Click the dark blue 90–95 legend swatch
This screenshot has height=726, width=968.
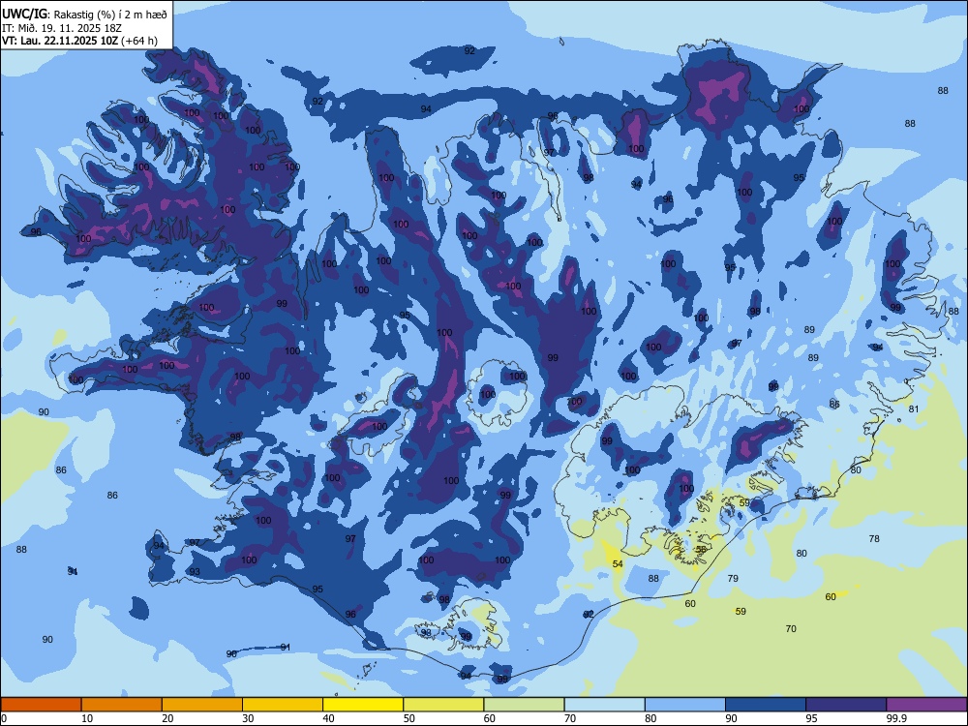pyautogui.click(x=766, y=705)
